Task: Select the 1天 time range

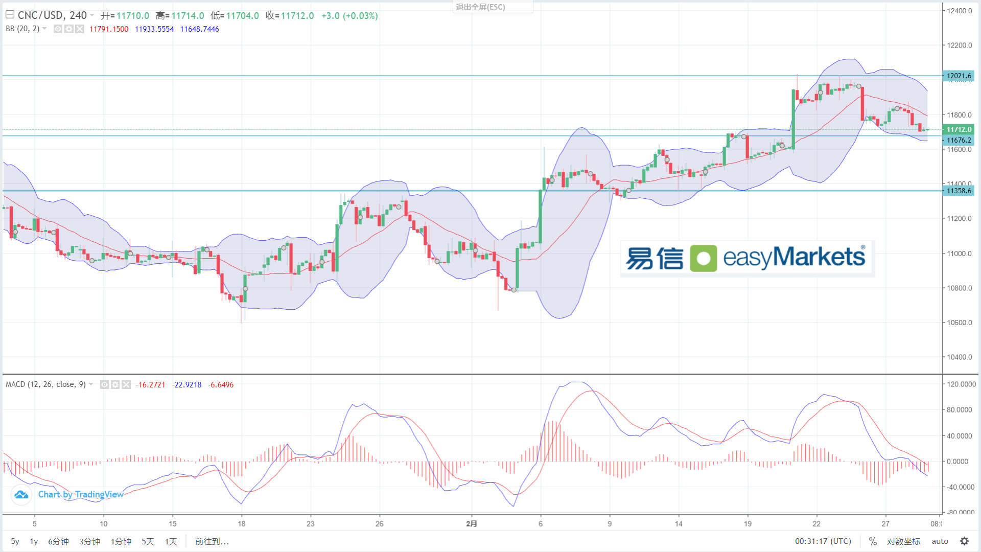Action: 171,541
